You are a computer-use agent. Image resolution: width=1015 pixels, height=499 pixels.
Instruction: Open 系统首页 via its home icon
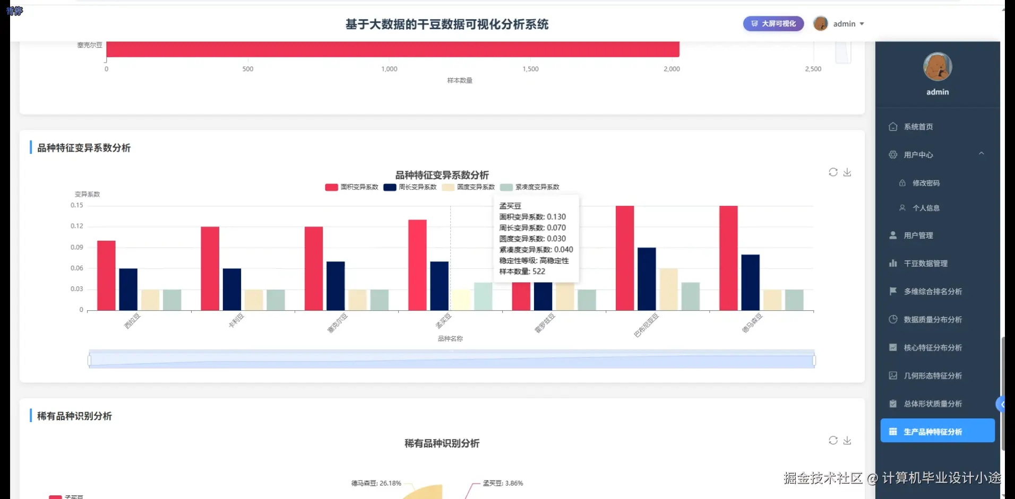tap(893, 127)
